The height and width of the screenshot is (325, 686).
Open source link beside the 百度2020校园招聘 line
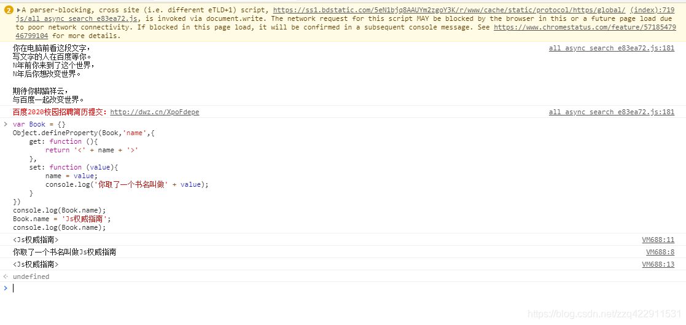(x=612, y=112)
